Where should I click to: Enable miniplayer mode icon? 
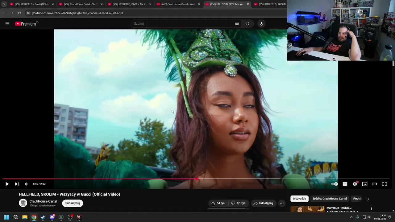365,184
